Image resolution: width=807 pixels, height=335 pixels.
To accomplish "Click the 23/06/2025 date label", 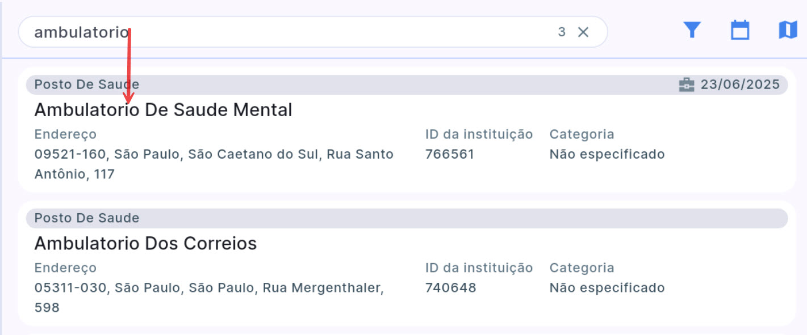I will (739, 85).
